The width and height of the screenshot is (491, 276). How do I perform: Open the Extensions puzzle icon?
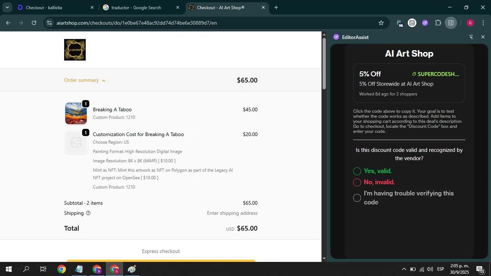tap(438, 23)
